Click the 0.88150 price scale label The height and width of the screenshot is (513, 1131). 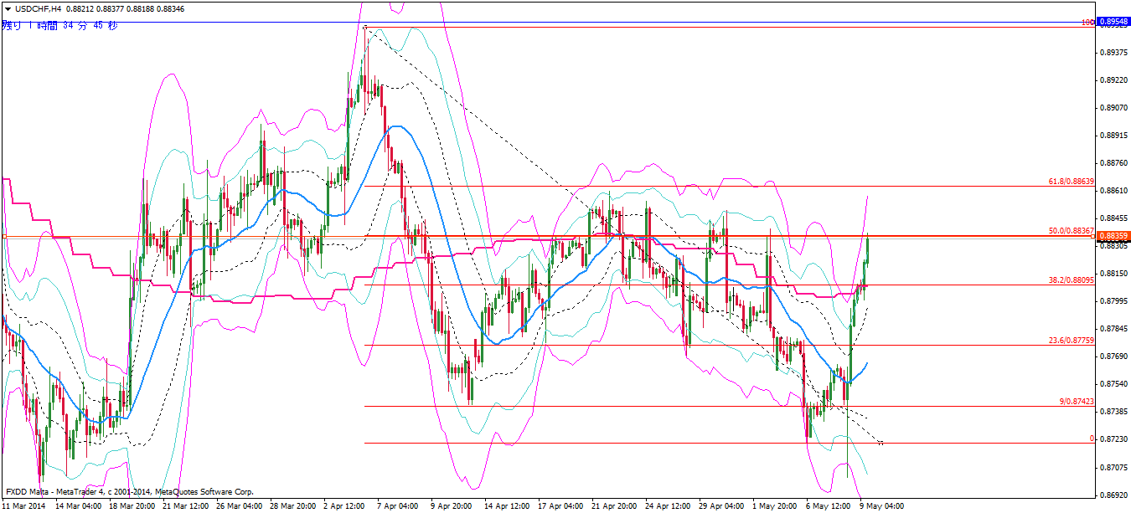1113,274
